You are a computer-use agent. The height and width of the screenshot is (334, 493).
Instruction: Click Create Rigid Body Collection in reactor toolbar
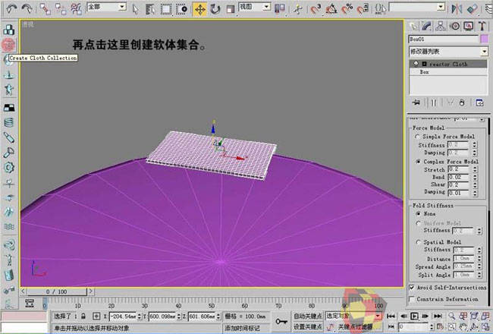tap(9, 30)
